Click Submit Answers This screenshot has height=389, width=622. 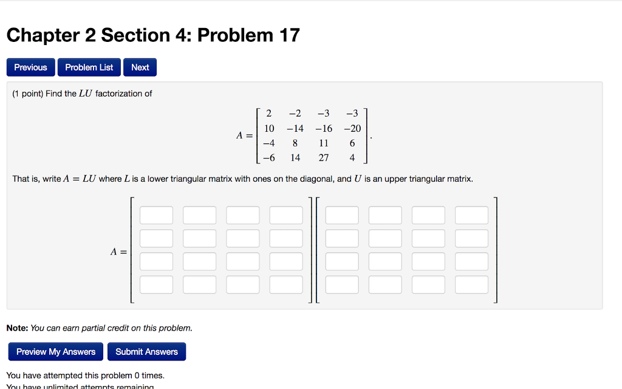pos(146,351)
